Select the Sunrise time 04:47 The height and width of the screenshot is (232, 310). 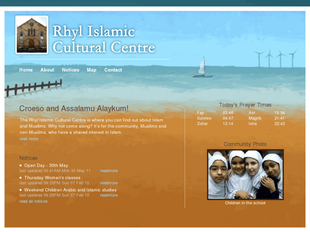coord(228,118)
